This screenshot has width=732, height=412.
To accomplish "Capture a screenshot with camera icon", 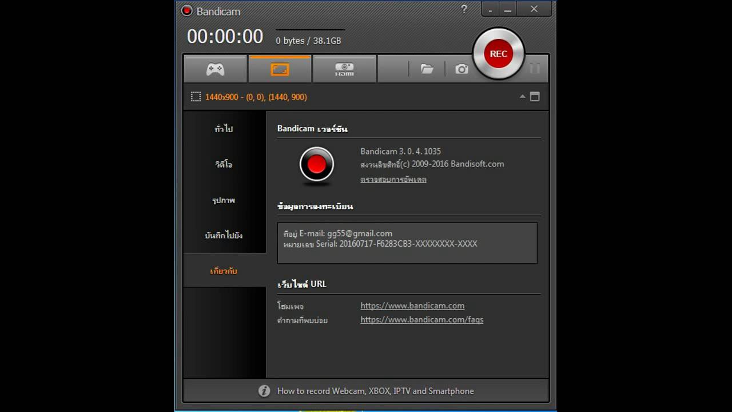I will (x=462, y=69).
